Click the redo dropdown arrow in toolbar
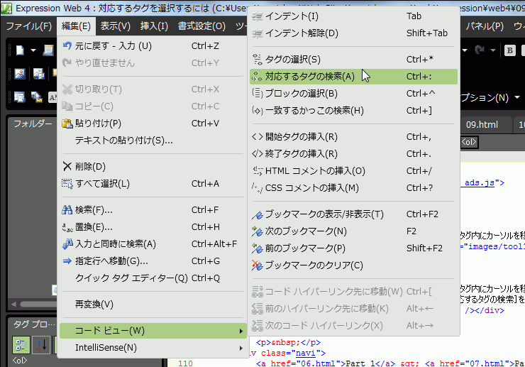The width and height of the screenshot is (525, 367). coord(493,50)
